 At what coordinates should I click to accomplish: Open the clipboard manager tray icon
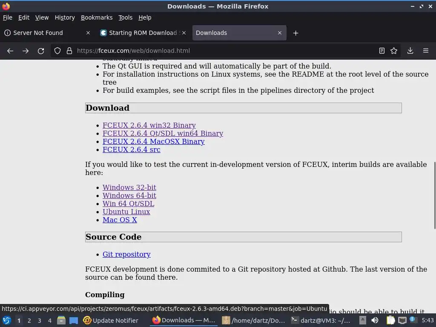pos(390,321)
